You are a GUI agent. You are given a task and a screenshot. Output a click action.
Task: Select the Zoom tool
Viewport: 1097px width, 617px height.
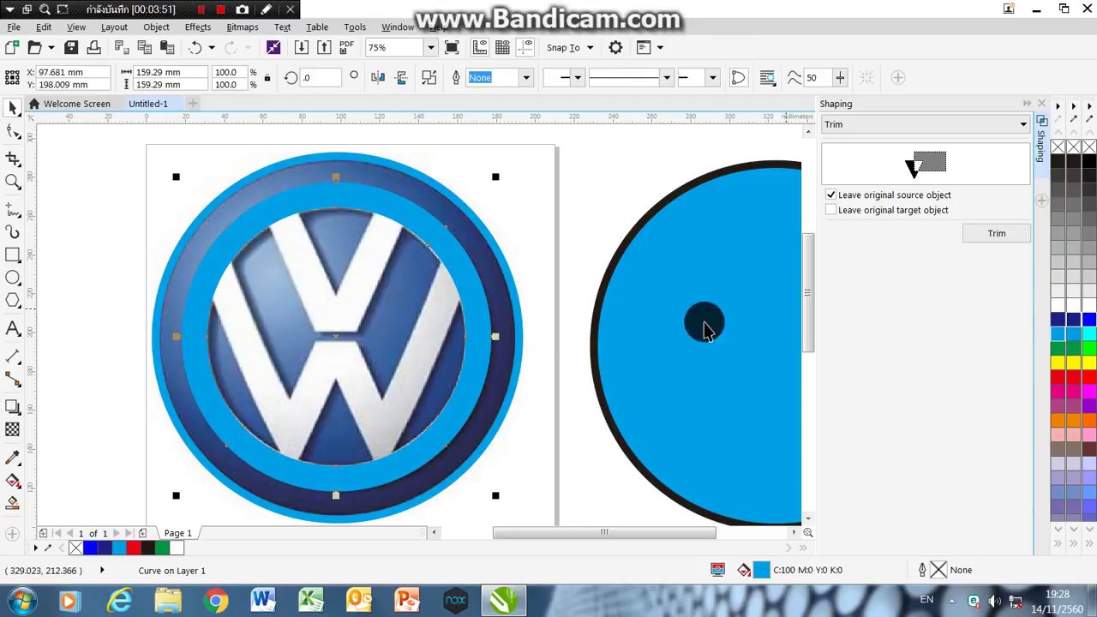pyautogui.click(x=13, y=182)
